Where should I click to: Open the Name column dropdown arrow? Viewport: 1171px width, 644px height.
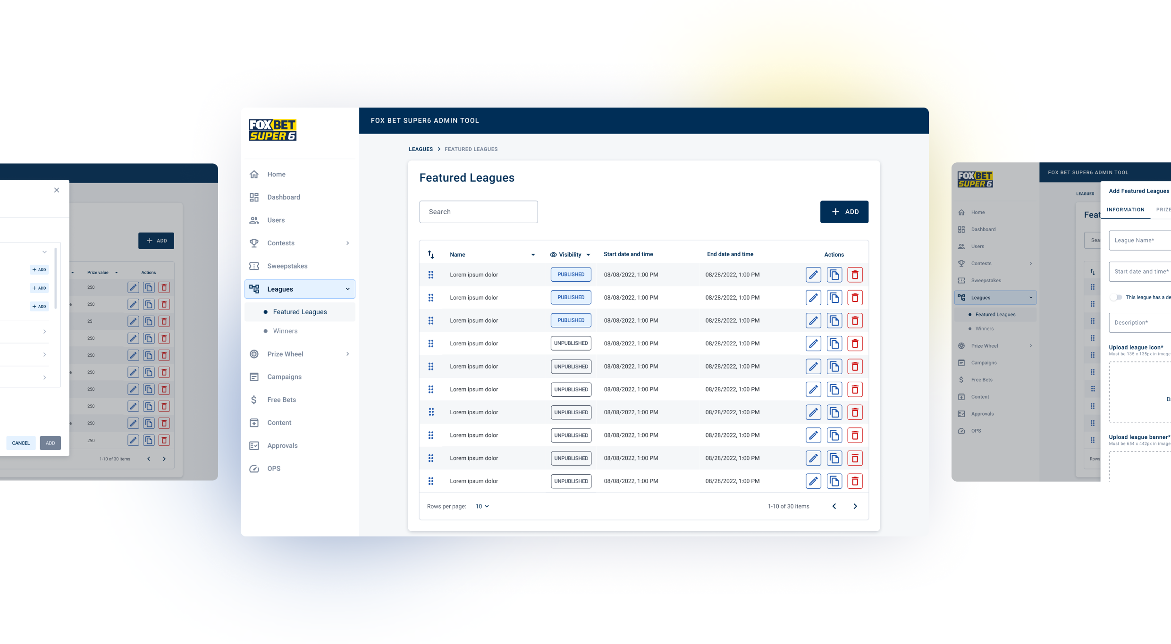click(533, 255)
